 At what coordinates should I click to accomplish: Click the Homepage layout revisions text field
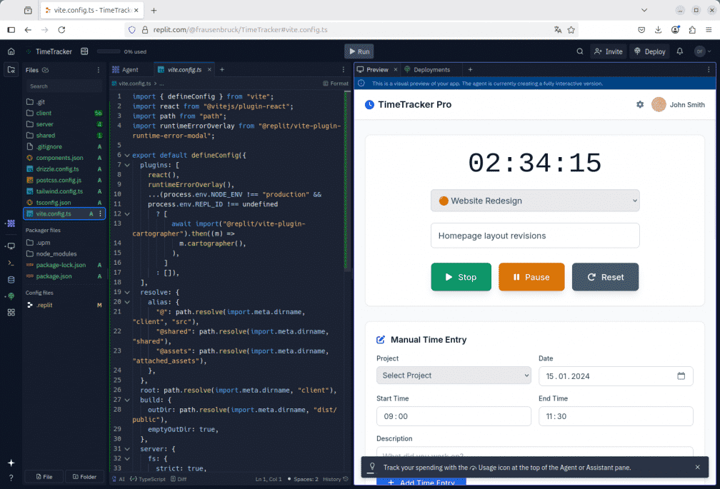(535, 236)
